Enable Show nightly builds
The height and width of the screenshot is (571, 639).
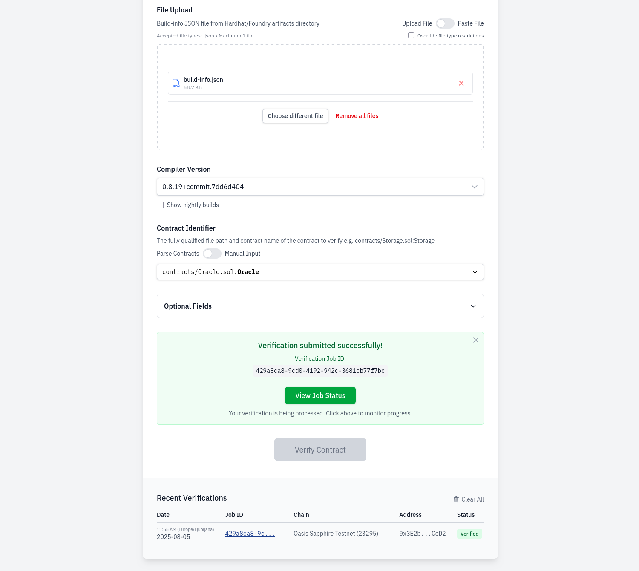tap(160, 205)
